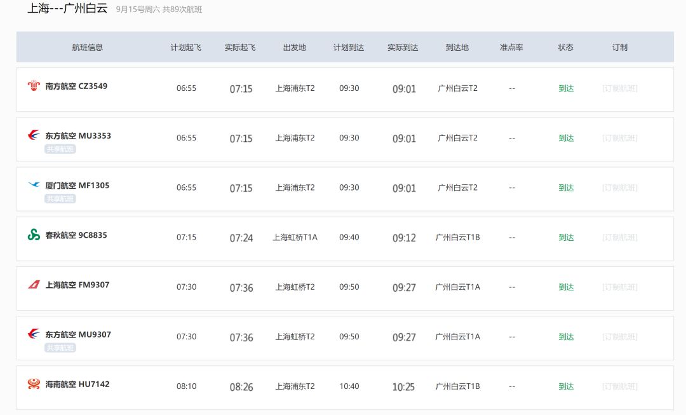Click the Xiamen Airlines MF1305 logo
The height and width of the screenshot is (415, 686).
(34, 185)
